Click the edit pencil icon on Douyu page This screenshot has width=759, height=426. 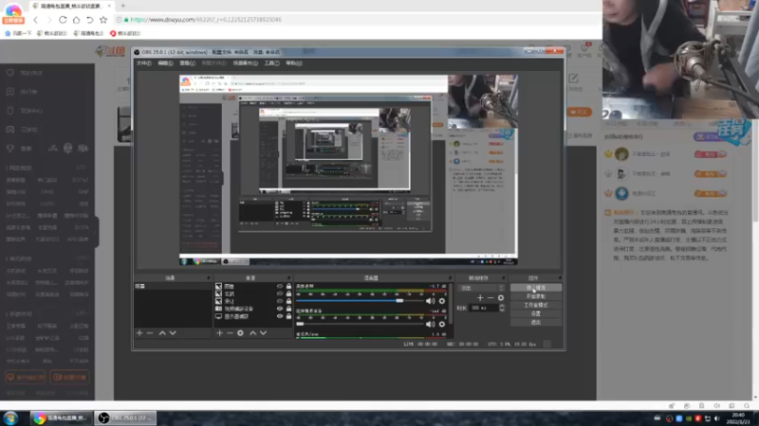[x=574, y=79]
